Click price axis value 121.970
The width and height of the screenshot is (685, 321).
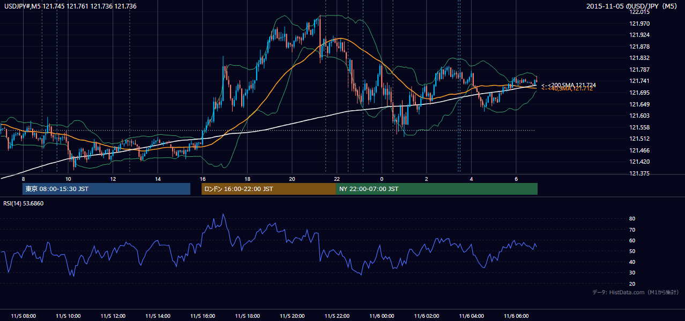coord(641,24)
